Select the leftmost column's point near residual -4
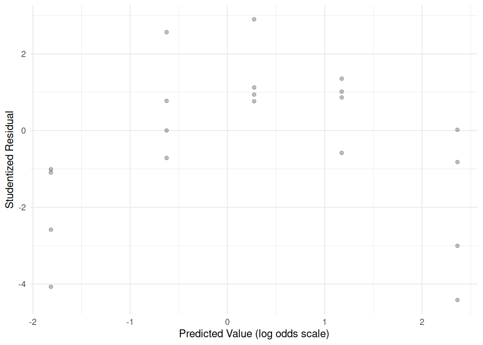Screen dimensions: 483x345 click(x=51, y=287)
